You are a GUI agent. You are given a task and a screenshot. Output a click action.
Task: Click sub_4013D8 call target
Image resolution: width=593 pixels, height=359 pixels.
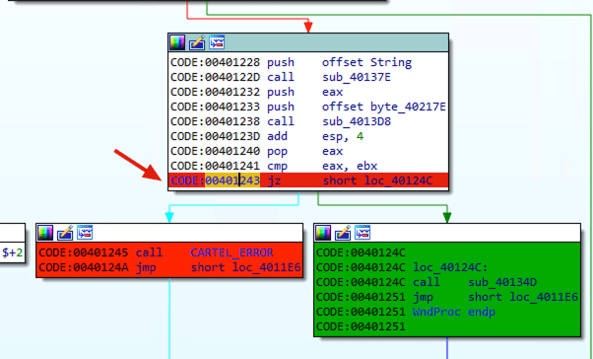tap(357, 121)
